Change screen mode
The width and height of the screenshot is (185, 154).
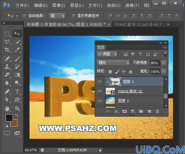tap(17, 133)
